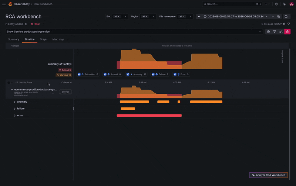Click the small anomaly bar near 4:00 AM
This screenshot has height=186, width=296.
click(179, 102)
